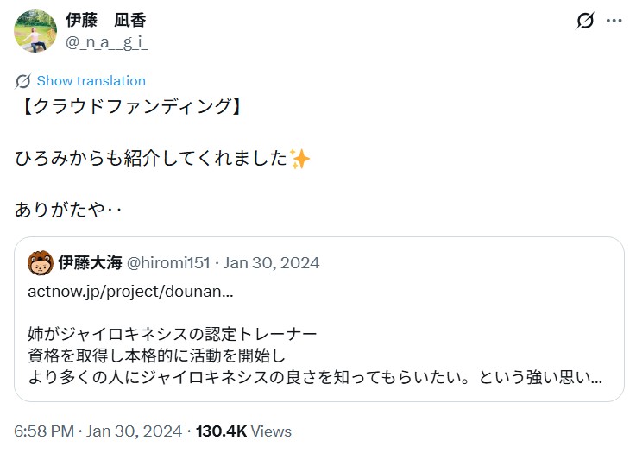Click the icon beside Show translation

coord(23,81)
